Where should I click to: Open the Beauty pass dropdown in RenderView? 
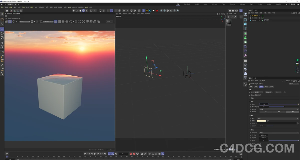pos(24,21)
